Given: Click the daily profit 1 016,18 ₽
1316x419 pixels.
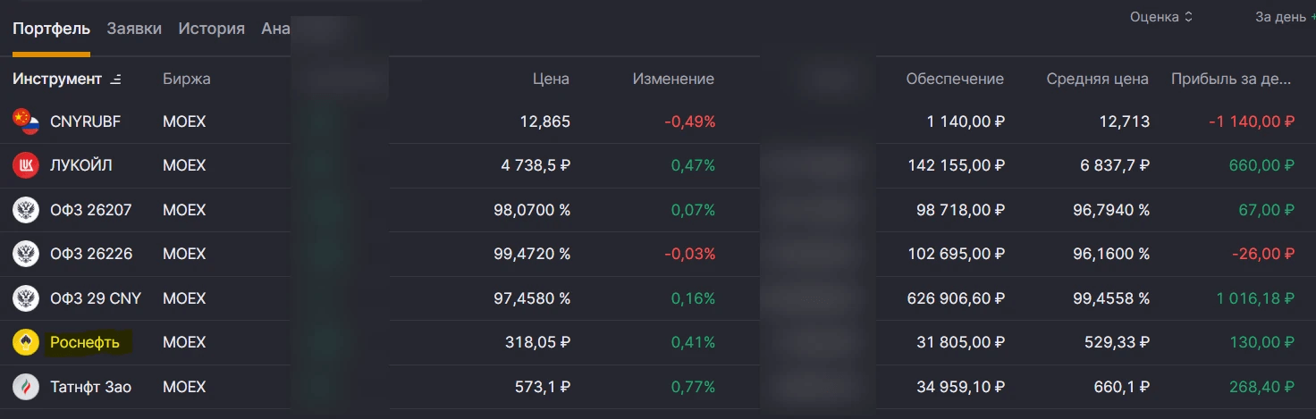Looking at the screenshot, I should (x=1255, y=298).
